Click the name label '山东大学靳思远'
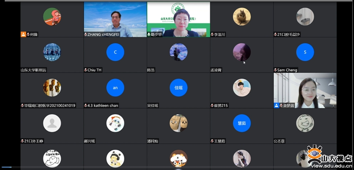354x170 pixels. (34, 70)
